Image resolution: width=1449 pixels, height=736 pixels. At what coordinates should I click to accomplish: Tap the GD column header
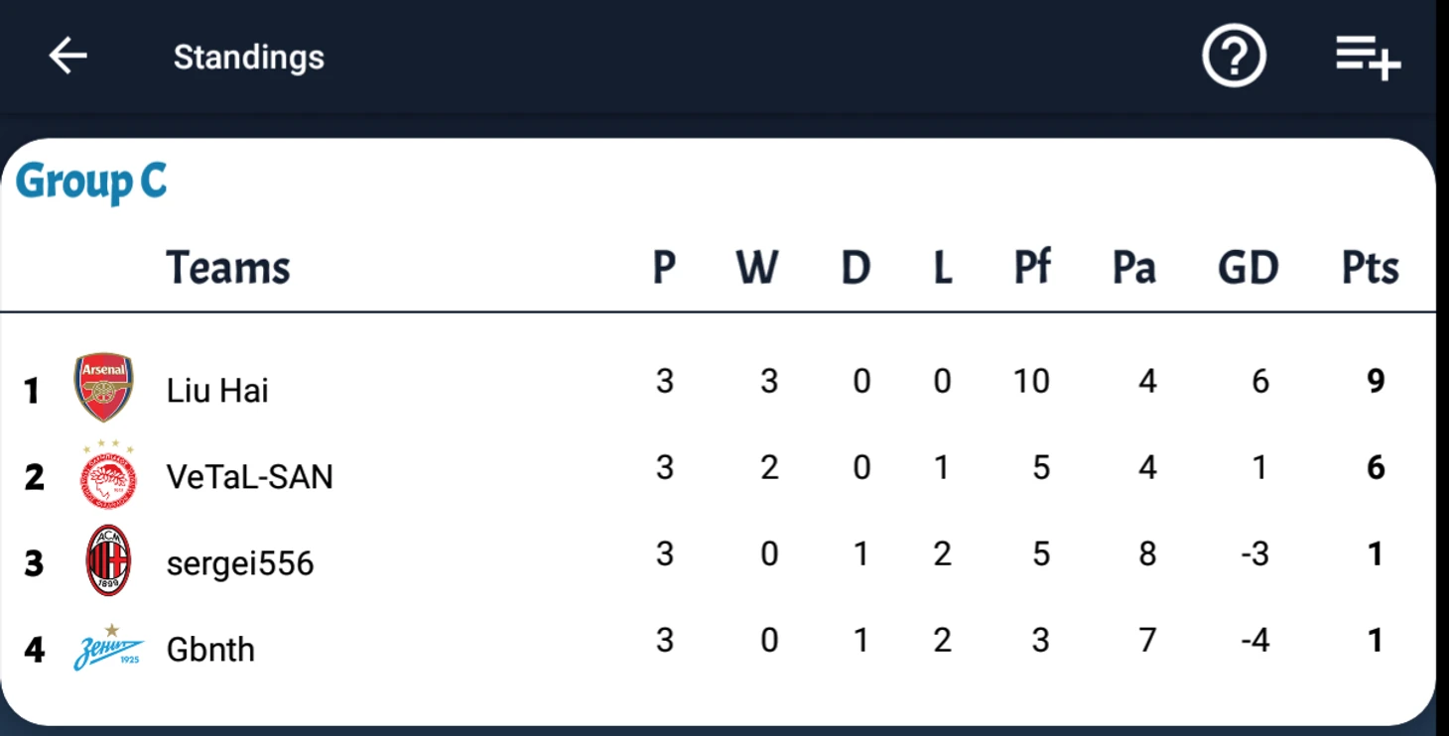click(1249, 268)
